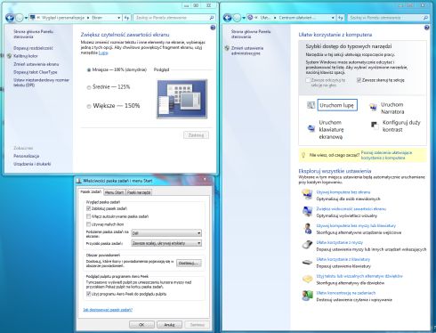Click OK in taskbar properties dialog

[x=141, y=325]
